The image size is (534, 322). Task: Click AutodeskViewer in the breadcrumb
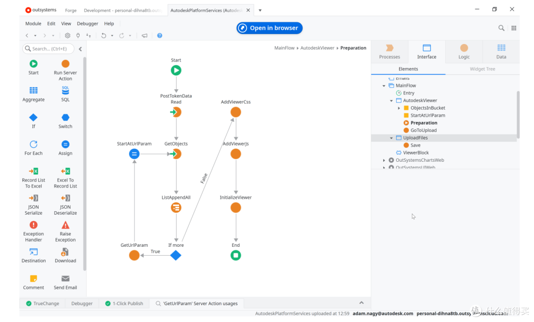(317, 48)
